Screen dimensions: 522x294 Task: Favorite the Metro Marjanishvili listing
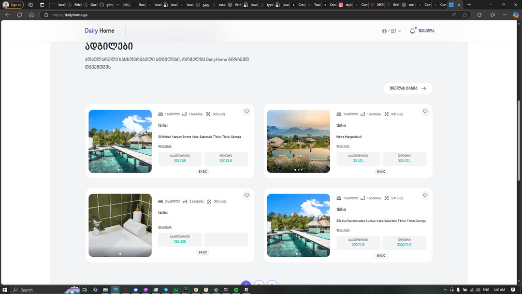click(x=425, y=111)
